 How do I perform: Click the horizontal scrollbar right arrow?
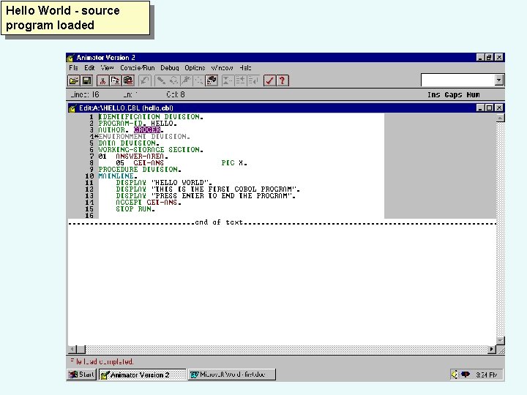[492, 350]
